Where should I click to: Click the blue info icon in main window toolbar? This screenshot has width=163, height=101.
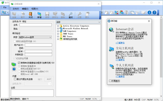point(149,12)
